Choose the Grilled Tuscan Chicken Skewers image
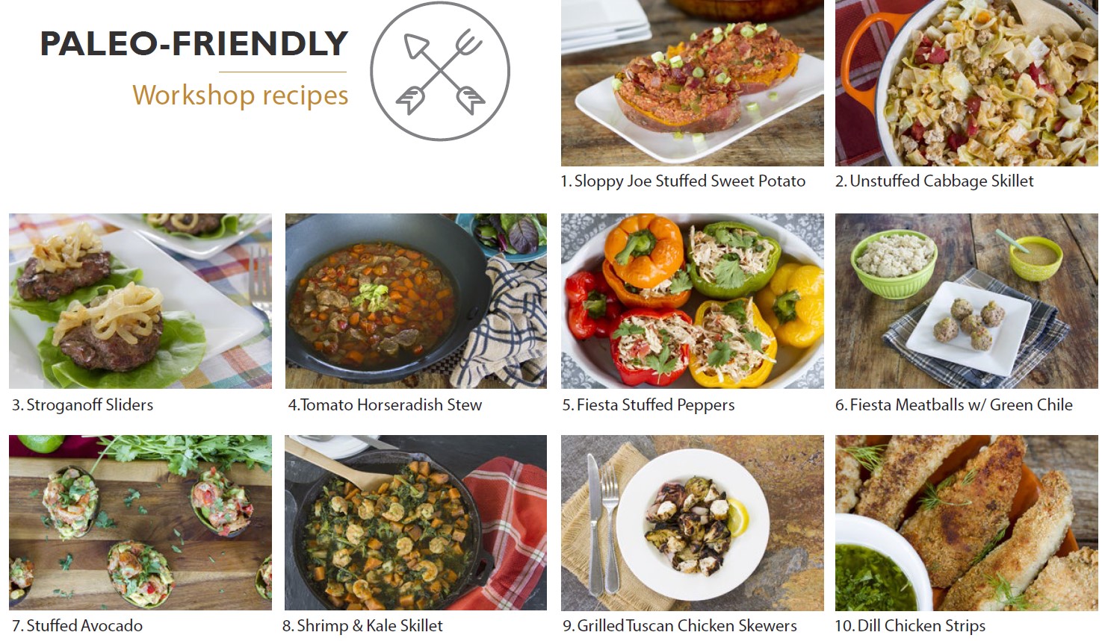Image resolution: width=1108 pixels, height=641 pixels. pos(692,522)
